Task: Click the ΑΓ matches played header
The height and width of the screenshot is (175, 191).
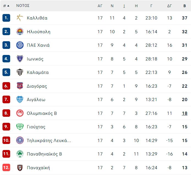Action: (100, 6)
